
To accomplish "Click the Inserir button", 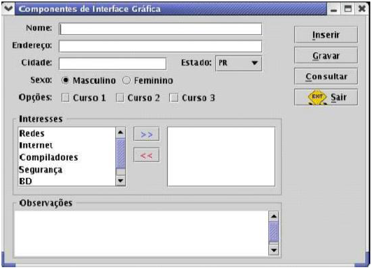I will (326, 35).
